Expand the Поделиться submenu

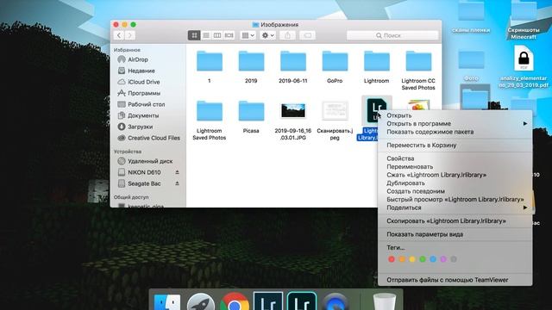coord(455,208)
